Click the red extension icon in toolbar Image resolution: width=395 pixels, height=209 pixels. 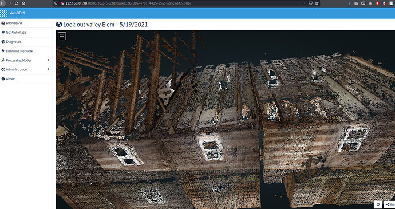coord(377,3)
